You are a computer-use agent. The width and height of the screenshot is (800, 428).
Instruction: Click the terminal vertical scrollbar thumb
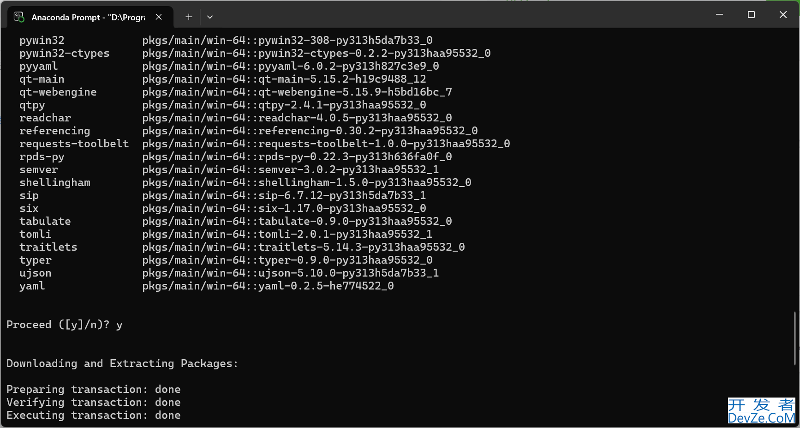point(795,338)
